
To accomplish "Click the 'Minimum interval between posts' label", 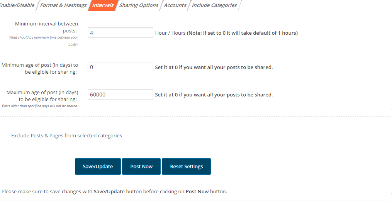I will pyautogui.click(x=46, y=27).
